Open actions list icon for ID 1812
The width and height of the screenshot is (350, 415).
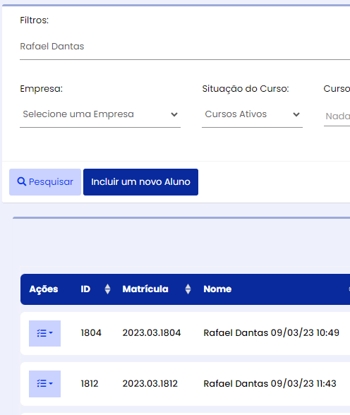point(44,384)
